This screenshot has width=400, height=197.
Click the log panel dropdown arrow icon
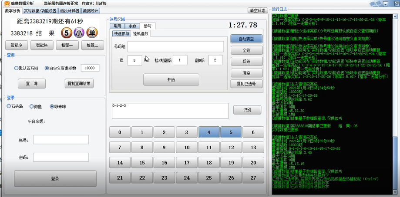point(386,3)
